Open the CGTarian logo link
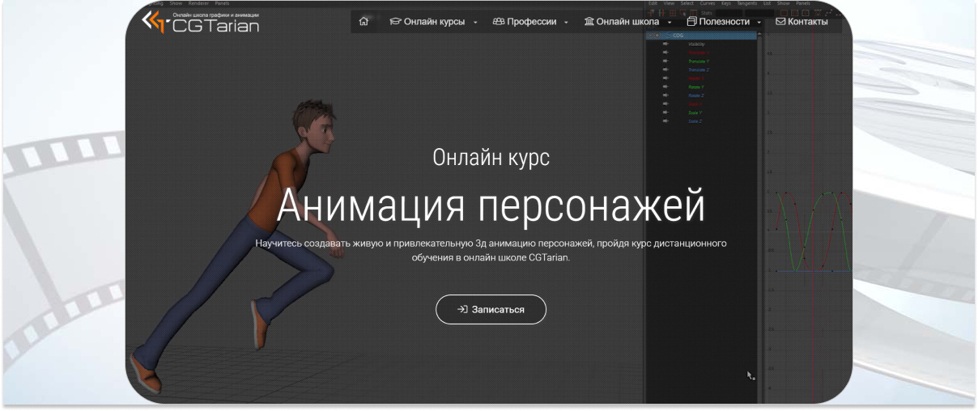The image size is (978, 411). click(x=201, y=22)
